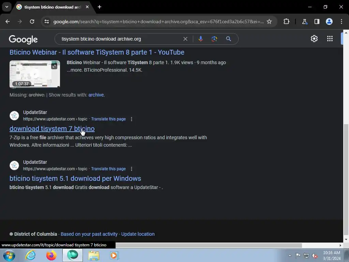Go back using the browser back arrow

click(x=7, y=21)
